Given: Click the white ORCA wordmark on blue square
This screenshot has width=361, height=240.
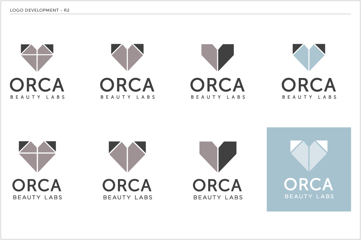Looking at the screenshot, I should (309, 184).
